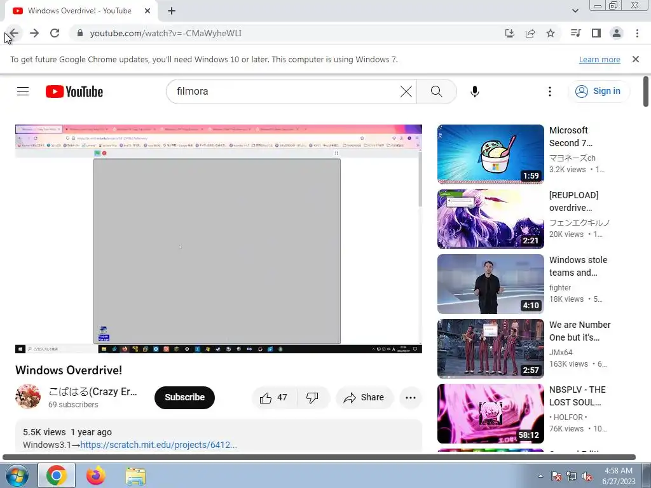This screenshot has width=651, height=488.
Task: Open Action Center flag icon
Action: (x=556, y=476)
